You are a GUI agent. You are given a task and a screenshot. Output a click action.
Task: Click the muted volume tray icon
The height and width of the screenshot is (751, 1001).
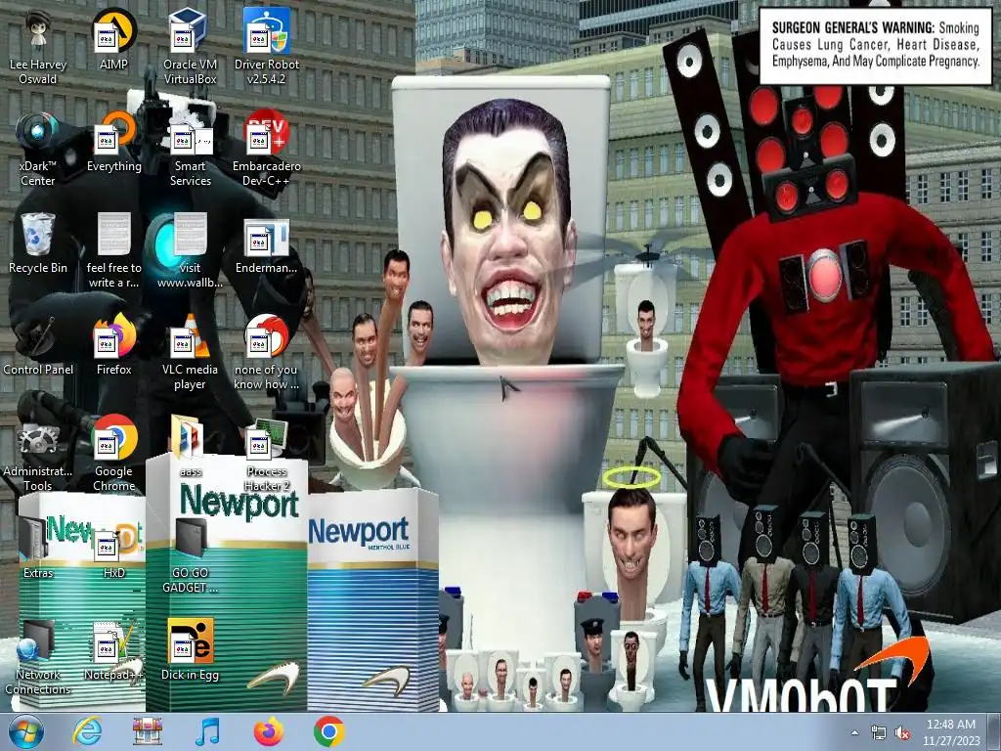tap(902, 732)
